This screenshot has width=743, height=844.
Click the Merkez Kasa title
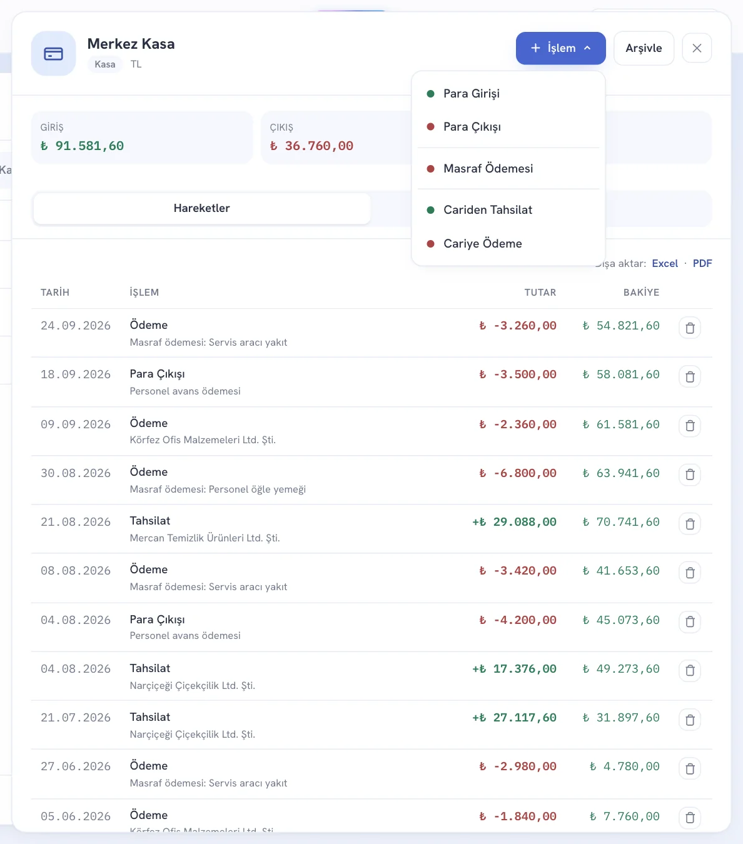coord(131,44)
